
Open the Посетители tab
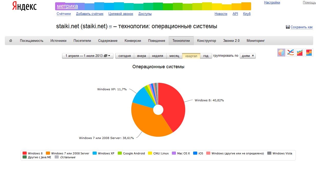pos(82,41)
